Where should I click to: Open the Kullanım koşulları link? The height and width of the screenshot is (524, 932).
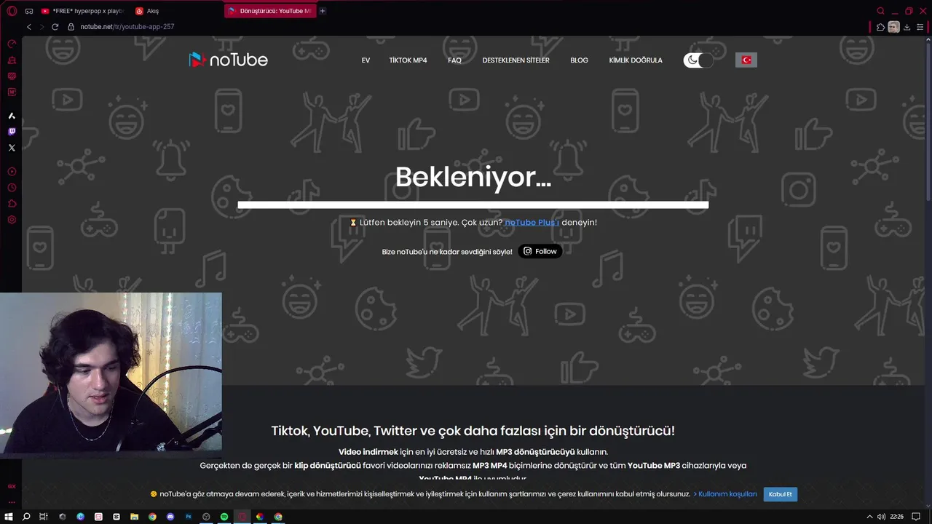pyautogui.click(x=727, y=494)
